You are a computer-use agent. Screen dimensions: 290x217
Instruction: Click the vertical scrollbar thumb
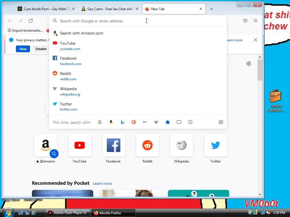pos(260,70)
